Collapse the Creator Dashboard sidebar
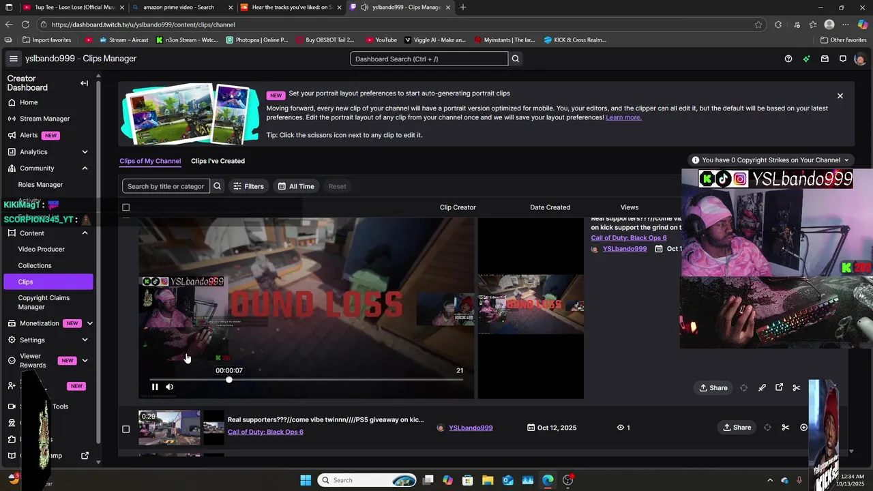Image resolution: width=873 pixels, height=491 pixels. tap(84, 83)
